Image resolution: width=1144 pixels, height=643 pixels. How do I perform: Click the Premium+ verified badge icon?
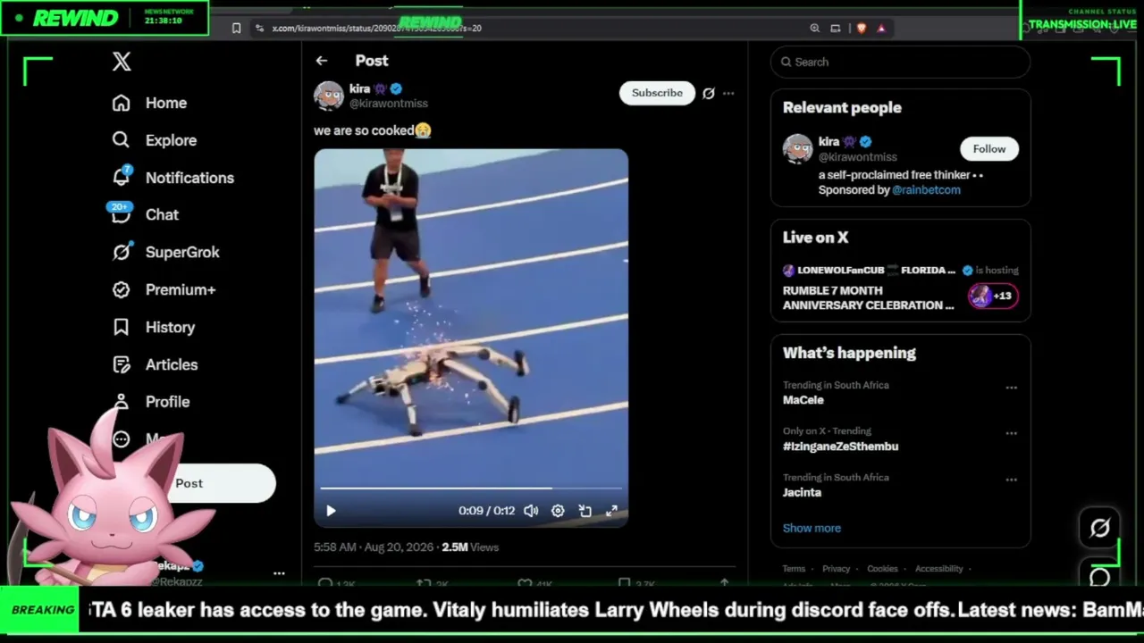[x=122, y=289]
